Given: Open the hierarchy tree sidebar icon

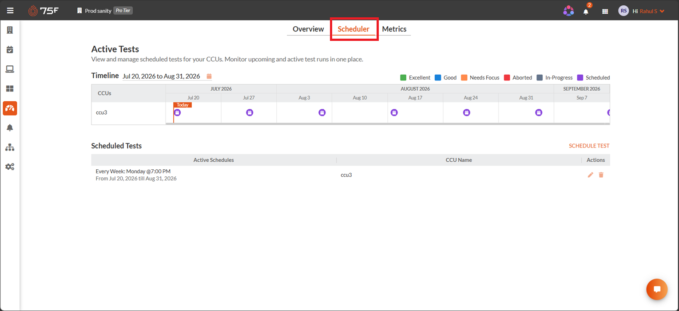Looking at the screenshot, I should pos(10,148).
